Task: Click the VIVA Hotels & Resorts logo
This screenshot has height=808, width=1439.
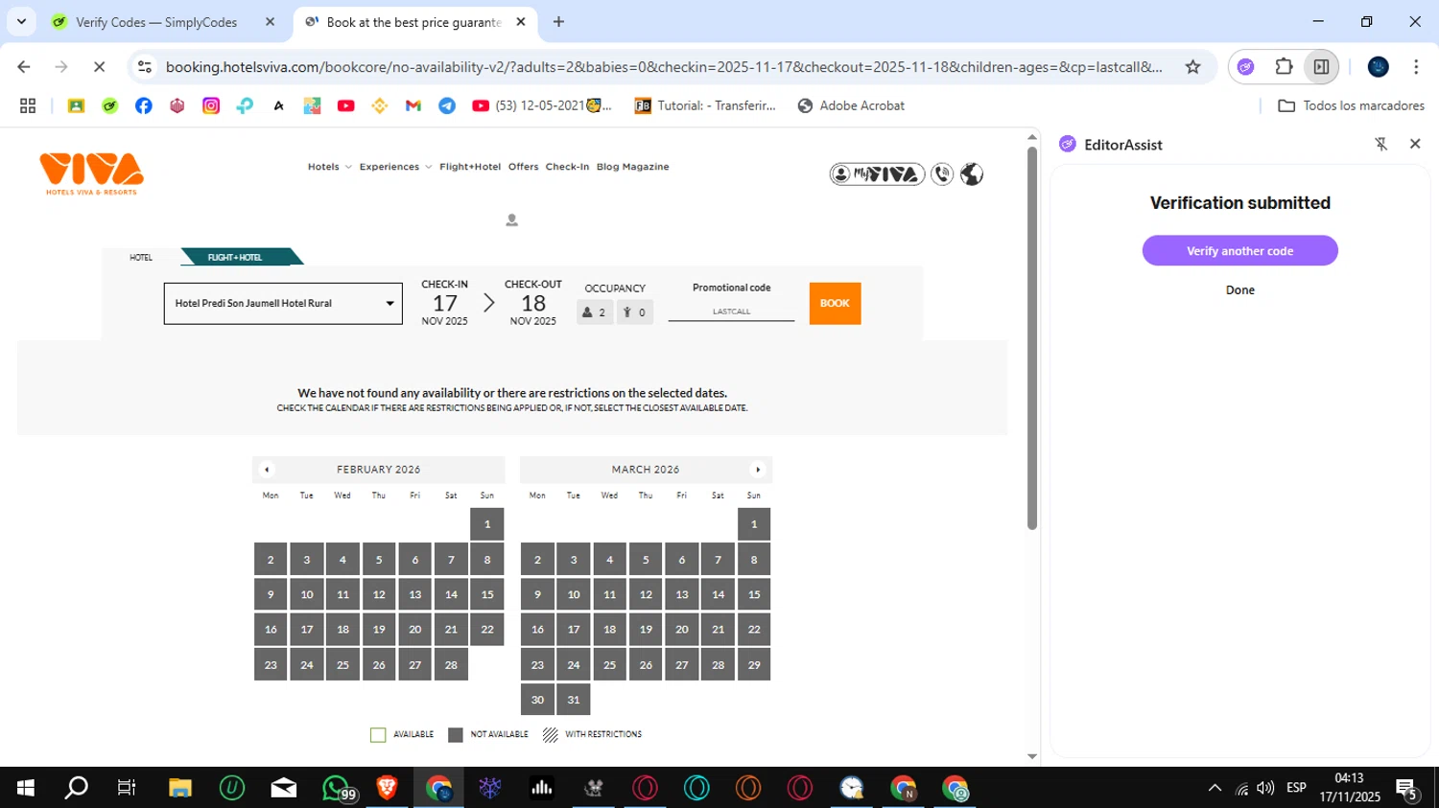Action: [x=91, y=173]
